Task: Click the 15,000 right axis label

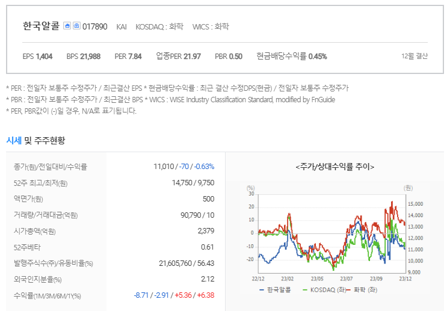Action: click(x=415, y=204)
